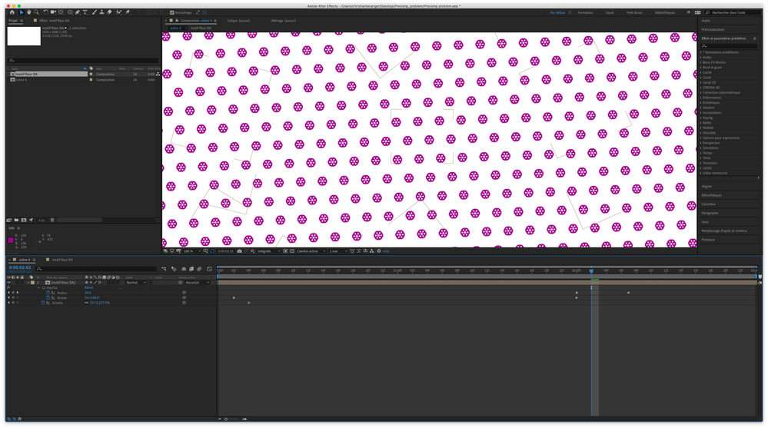
Task: Open the Prévisualisation panel
Action: coord(713,29)
